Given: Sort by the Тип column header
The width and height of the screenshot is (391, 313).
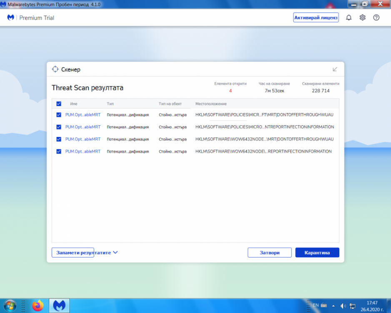Looking at the screenshot, I should coord(110,103).
